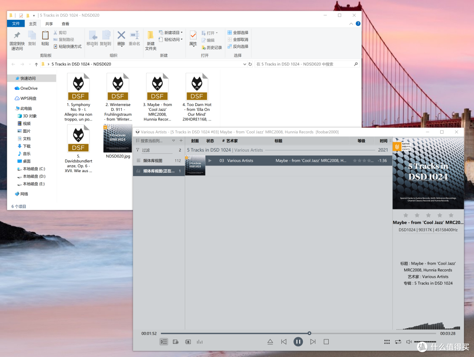Skip to the next track
This screenshot has height=357, width=474.
[x=313, y=342]
